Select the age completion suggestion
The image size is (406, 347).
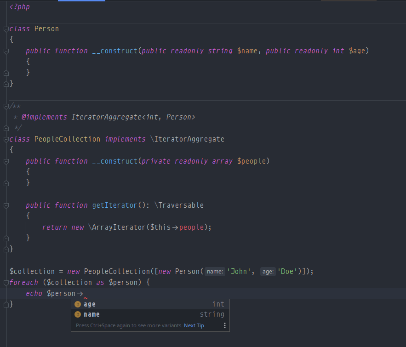tap(150, 304)
